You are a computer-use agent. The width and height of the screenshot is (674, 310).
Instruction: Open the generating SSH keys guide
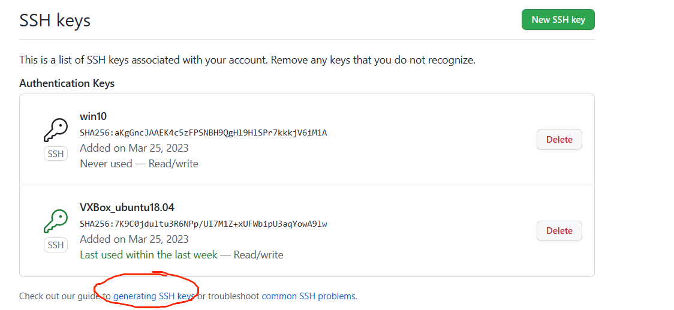pyautogui.click(x=154, y=296)
